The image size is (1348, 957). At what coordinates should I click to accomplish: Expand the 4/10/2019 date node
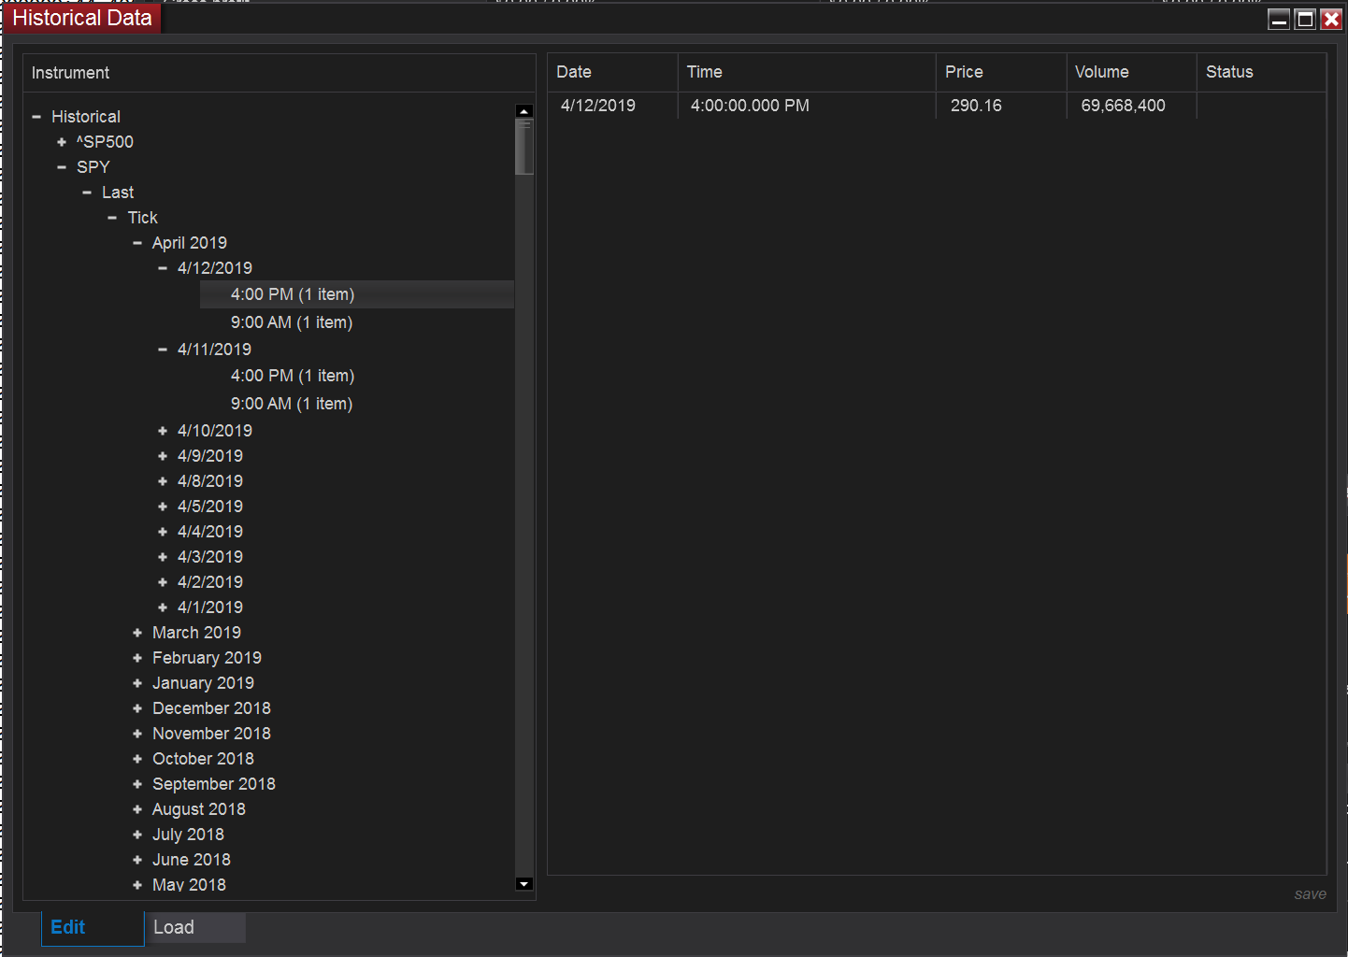coord(163,431)
